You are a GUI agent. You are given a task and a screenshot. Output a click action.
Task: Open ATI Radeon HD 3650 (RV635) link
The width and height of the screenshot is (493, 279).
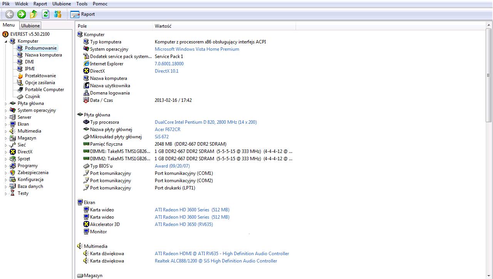[x=184, y=224]
